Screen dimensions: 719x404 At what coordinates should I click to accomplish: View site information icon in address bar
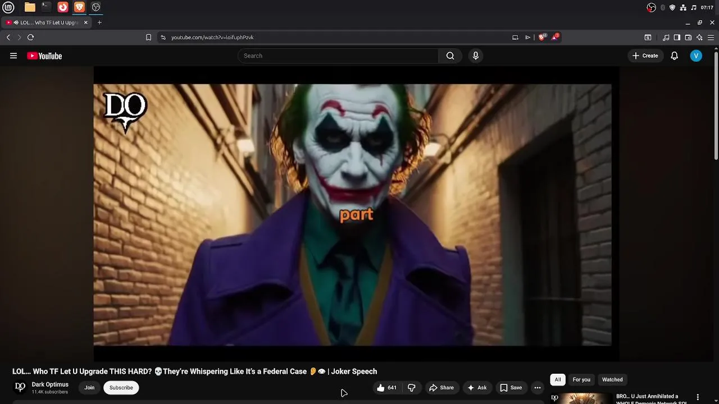coord(163,37)
